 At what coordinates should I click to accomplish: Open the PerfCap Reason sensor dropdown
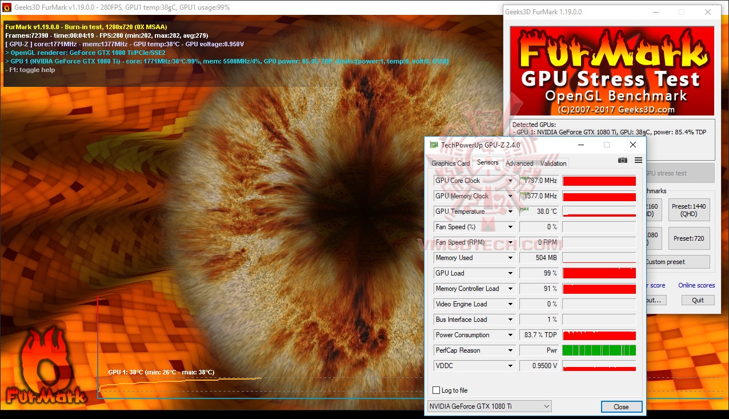tap(511, 350)
